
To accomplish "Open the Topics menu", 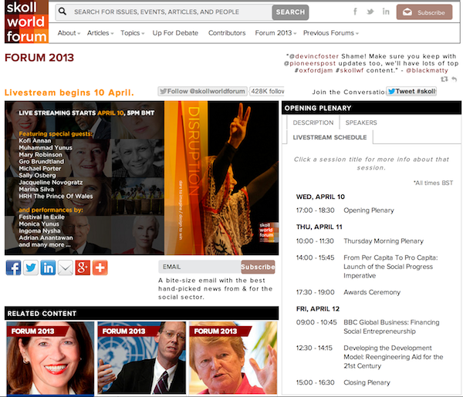I will 133,33.
